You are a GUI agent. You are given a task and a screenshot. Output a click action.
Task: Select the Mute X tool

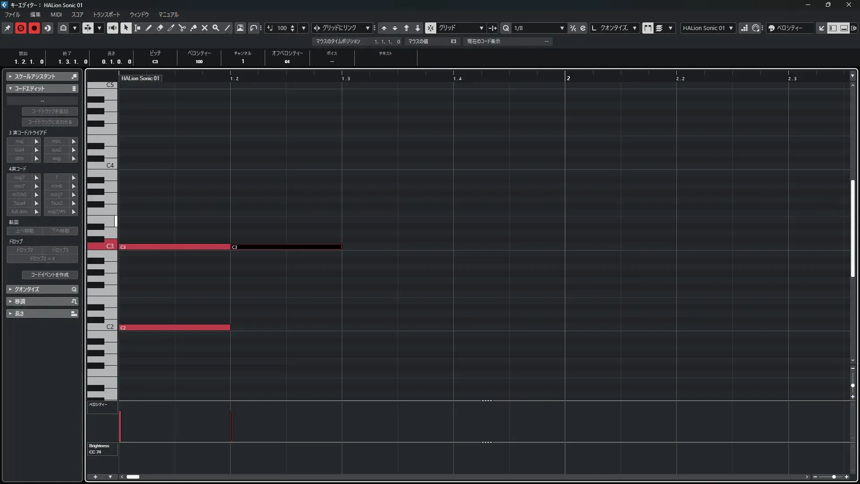click(x=205, y=28)
